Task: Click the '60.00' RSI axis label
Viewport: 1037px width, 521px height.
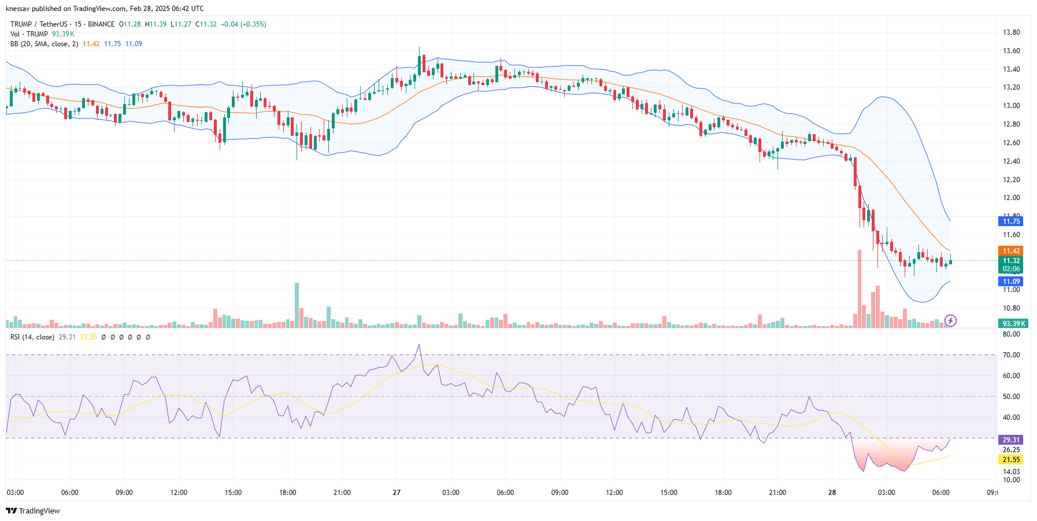Action: (x=1011, y=376)
